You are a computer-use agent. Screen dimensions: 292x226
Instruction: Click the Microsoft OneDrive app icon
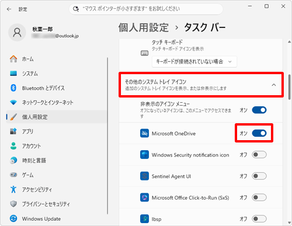(x=144, y=133)
